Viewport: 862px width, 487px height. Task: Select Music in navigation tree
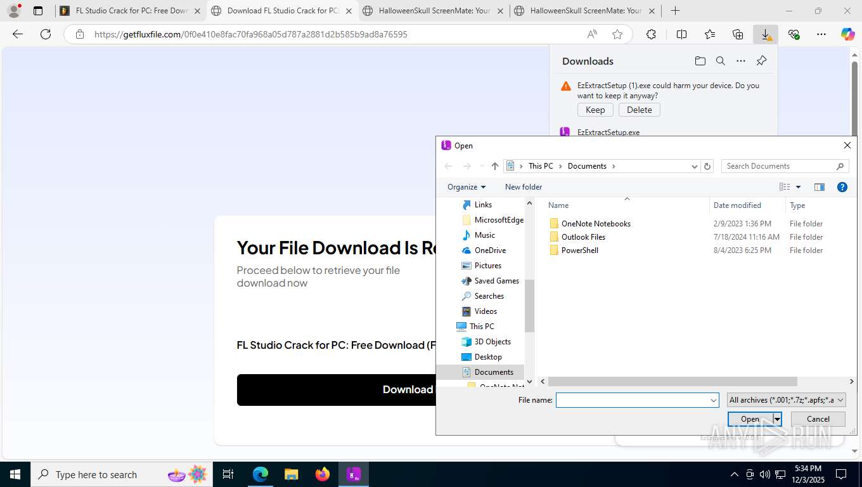(485, 235)
